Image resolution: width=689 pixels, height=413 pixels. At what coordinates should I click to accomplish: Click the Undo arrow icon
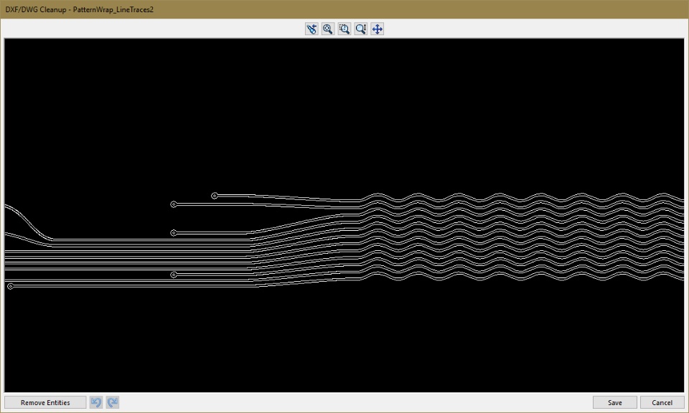click(x=96, y=402)
